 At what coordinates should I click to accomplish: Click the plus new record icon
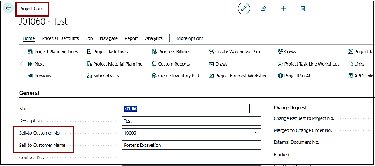click(x=283, y=9)
